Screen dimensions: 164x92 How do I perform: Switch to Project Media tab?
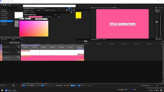coord(4,40)
